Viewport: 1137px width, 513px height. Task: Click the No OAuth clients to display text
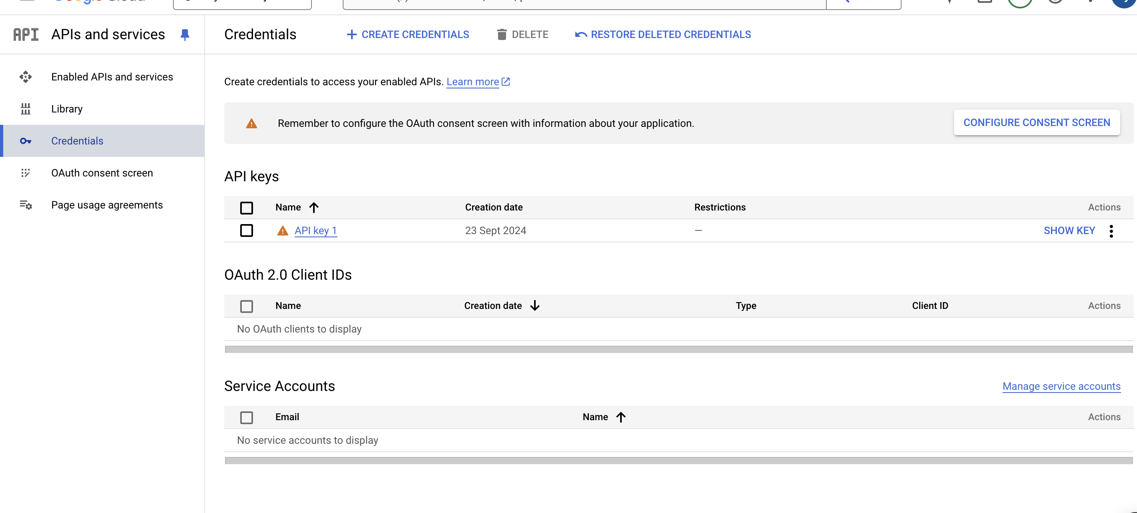[299, 329]
